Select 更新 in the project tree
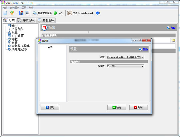This screenshot has height=137, width=180. point(15,43)
